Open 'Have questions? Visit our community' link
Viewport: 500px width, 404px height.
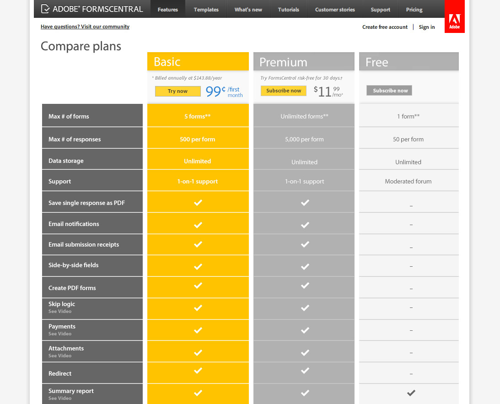85,27
